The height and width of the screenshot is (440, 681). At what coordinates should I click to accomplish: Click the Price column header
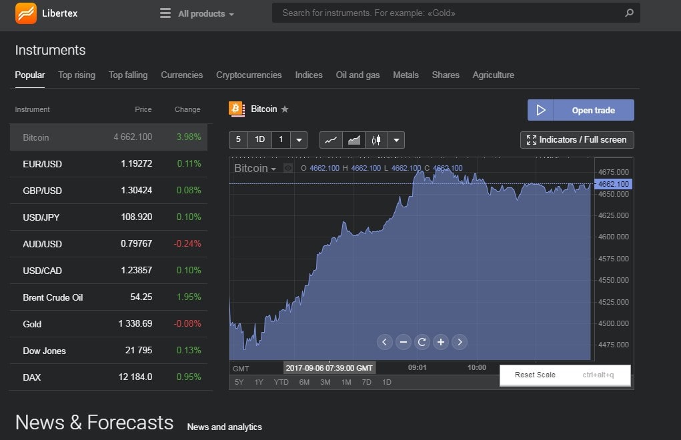(x=143, y=109)
